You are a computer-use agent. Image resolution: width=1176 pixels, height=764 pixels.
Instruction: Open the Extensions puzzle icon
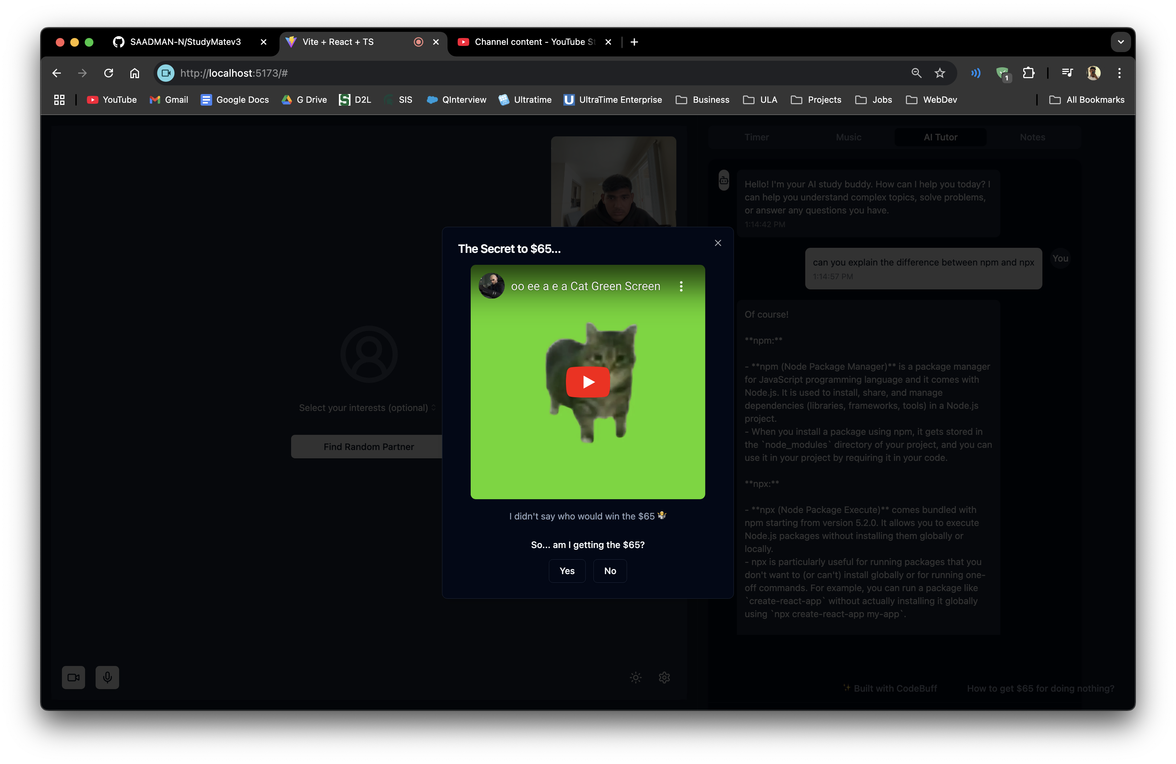(x=1028, y=73)
